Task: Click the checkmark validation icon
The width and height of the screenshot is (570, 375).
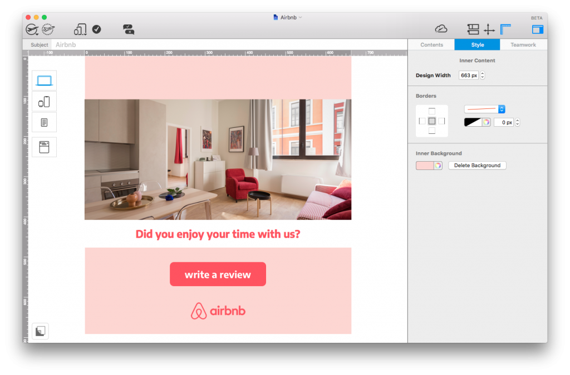Action: [97, 29]
